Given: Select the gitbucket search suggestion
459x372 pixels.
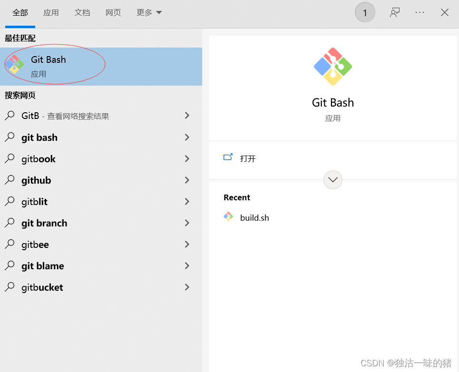Looking at the screenshot, I should click(x=101, y=287).
